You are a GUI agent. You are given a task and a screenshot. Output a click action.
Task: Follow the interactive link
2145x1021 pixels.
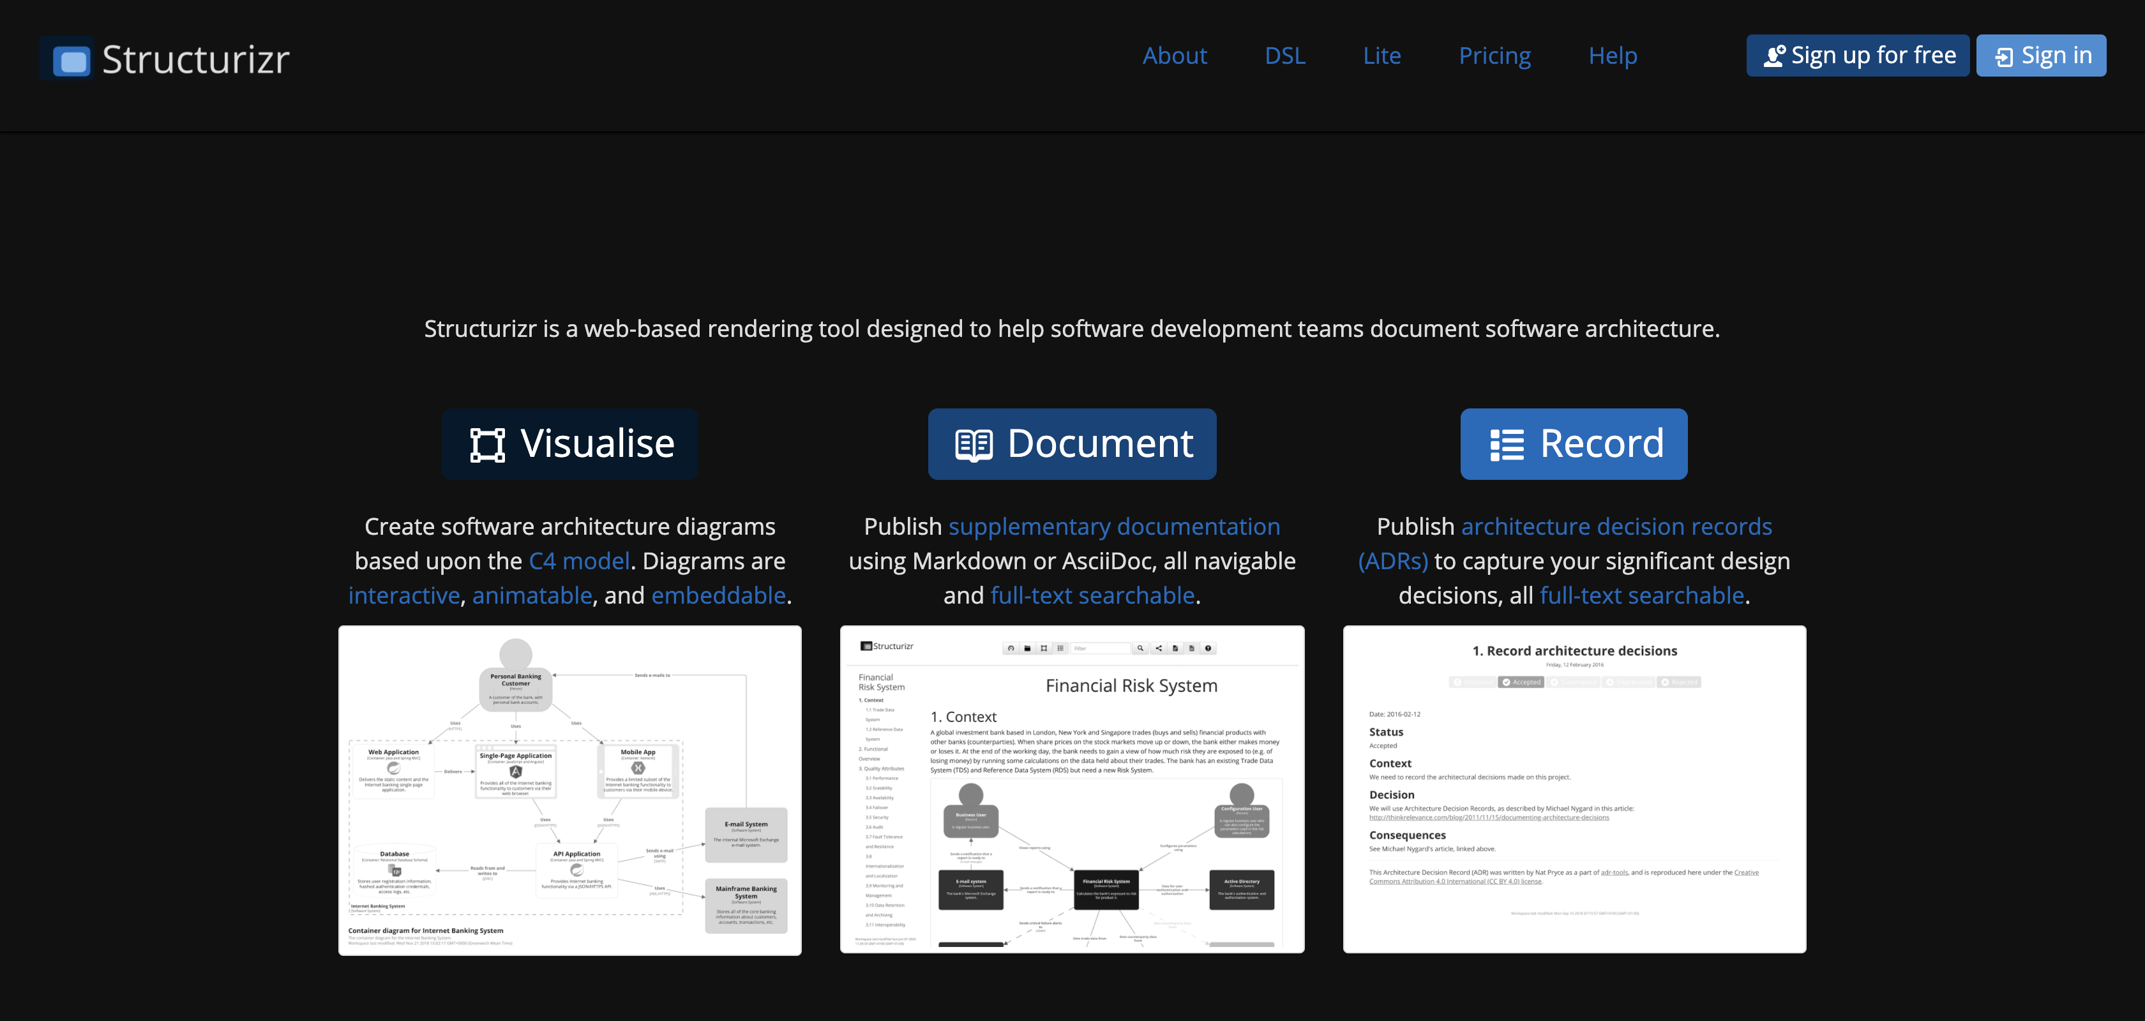[404, 596]
